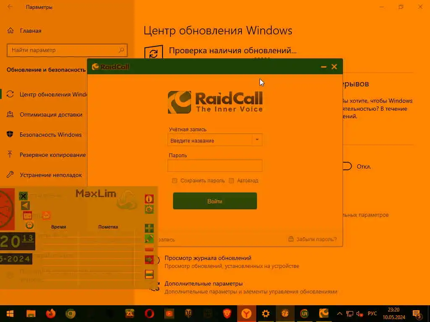The width and height of the screenshot is (430, 322).
Task: Open 'Безопасность Windows' in the Settings sidebar
Action: 51,135
